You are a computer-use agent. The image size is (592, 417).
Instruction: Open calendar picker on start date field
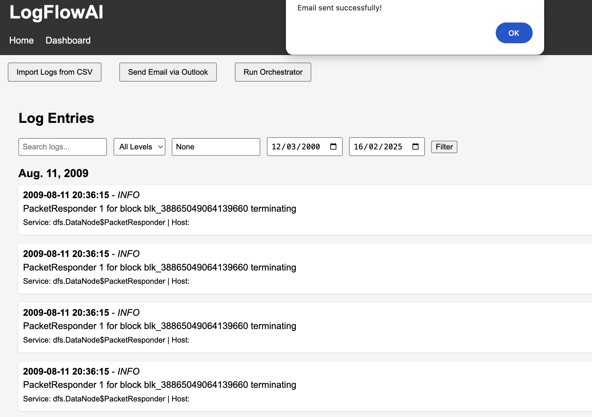(333, 146)
